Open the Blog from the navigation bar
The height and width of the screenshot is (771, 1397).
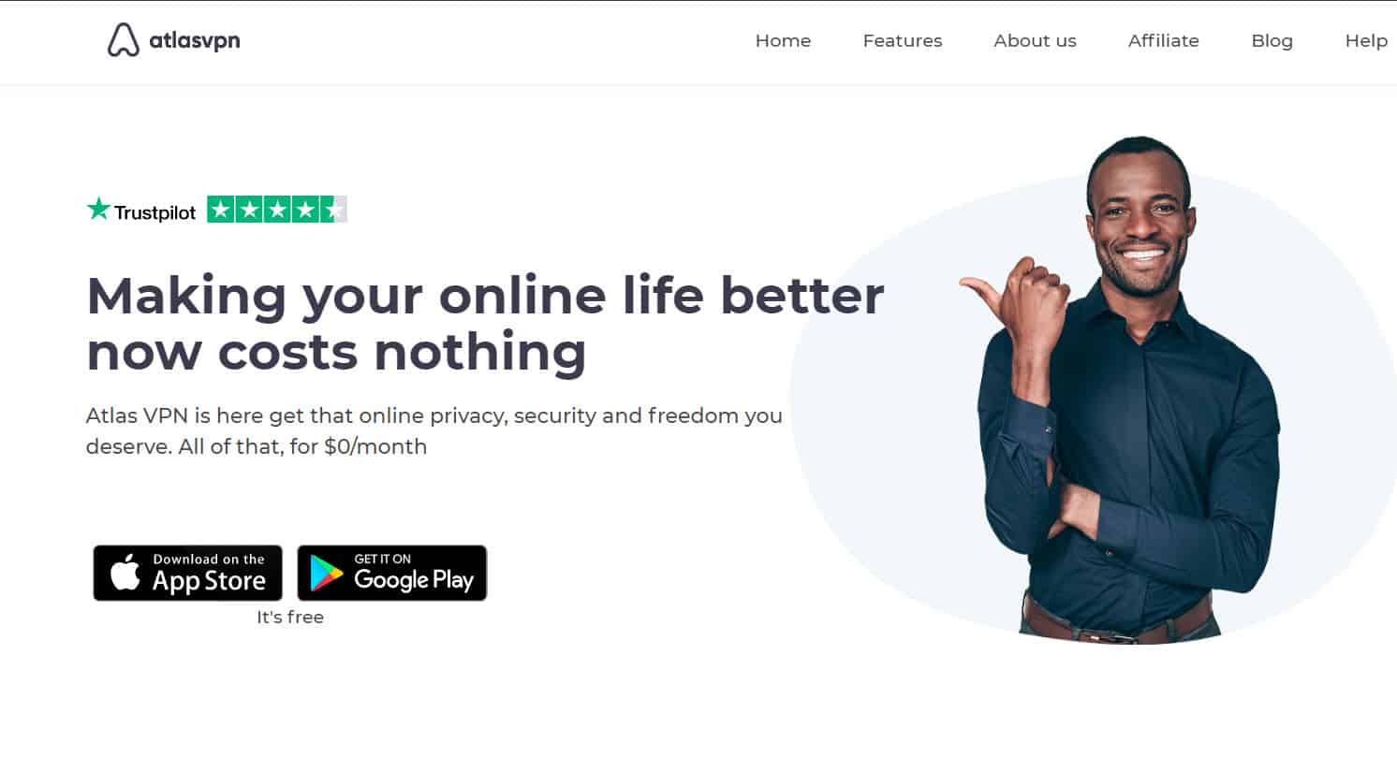[1272, 41]
